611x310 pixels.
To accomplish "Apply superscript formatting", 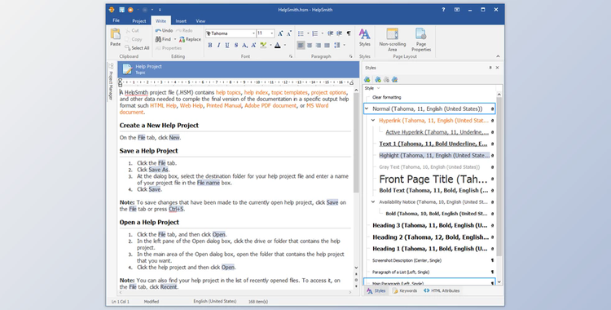I will pyautogui.click(x=253, y=46).
